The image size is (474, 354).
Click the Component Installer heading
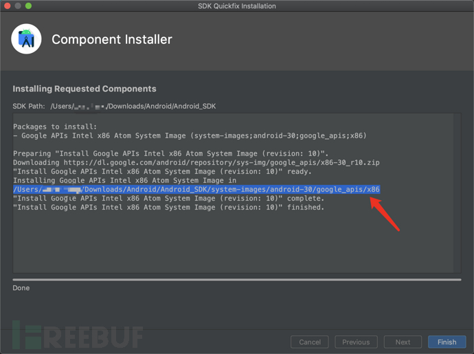[x=112, y=40]
